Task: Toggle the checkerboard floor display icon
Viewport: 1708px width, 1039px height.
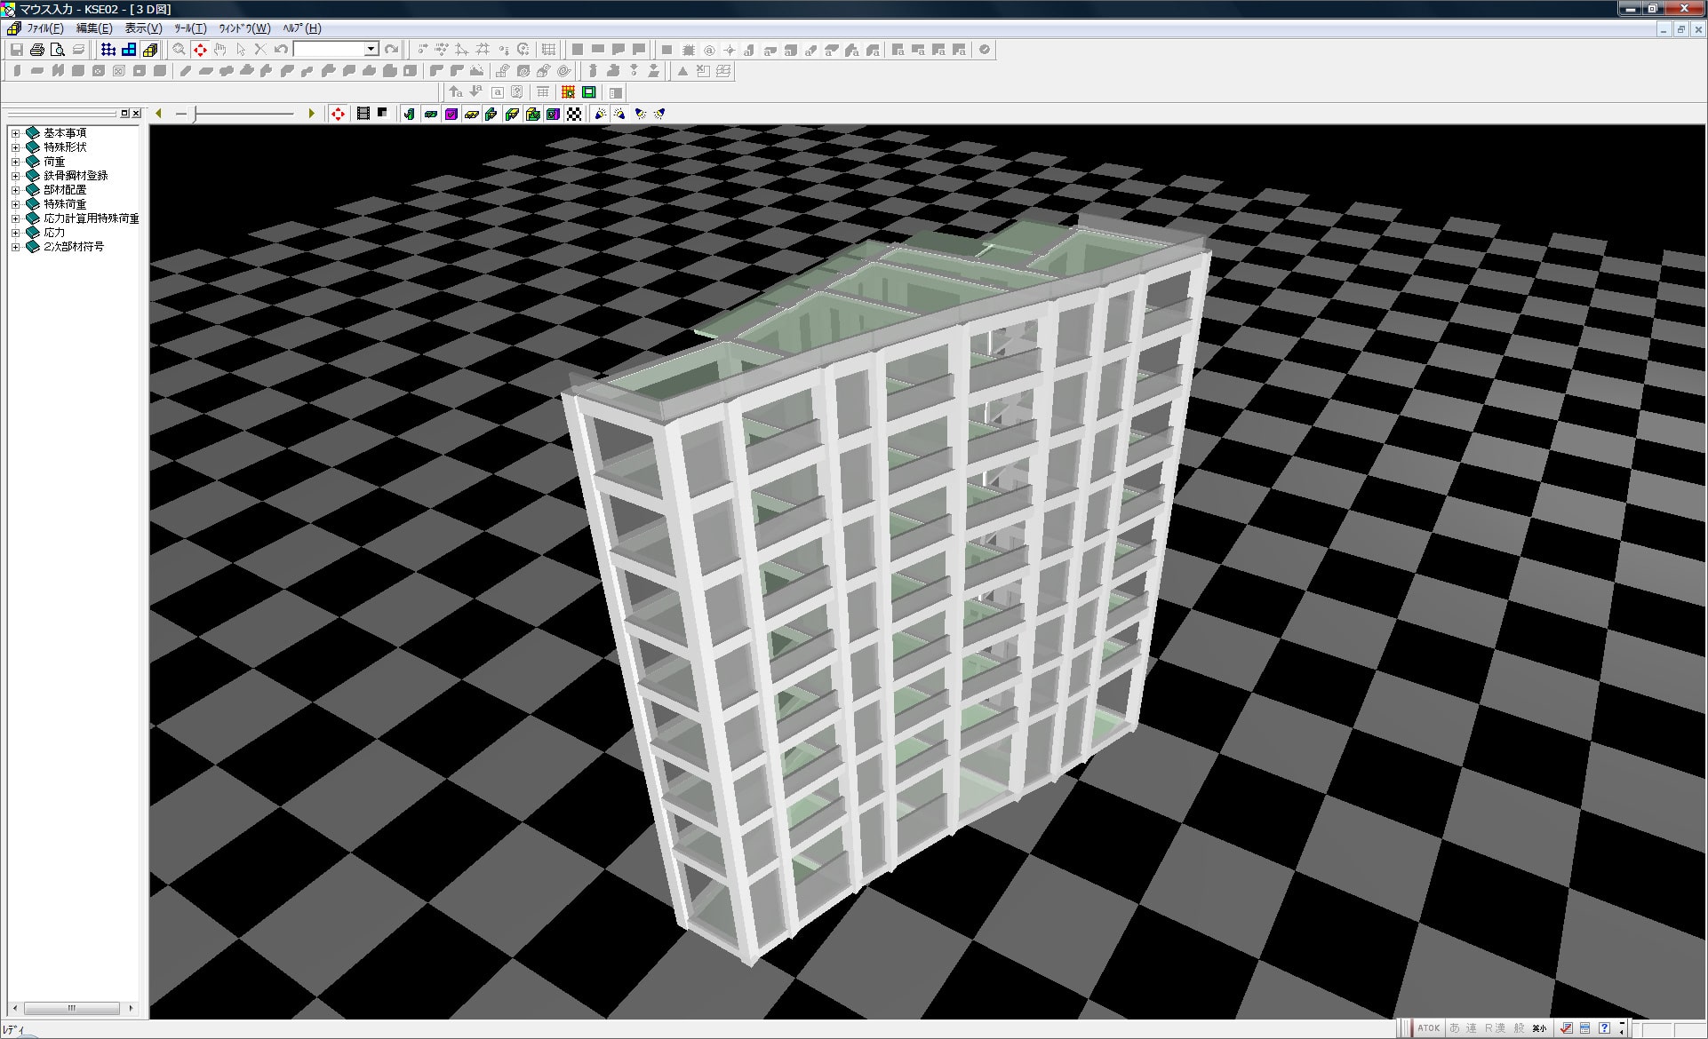Action: tap(574, 114)
